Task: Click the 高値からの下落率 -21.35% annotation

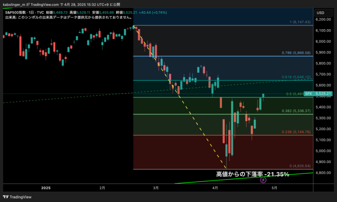Action: pyautogui.click(x=253, y=174)
